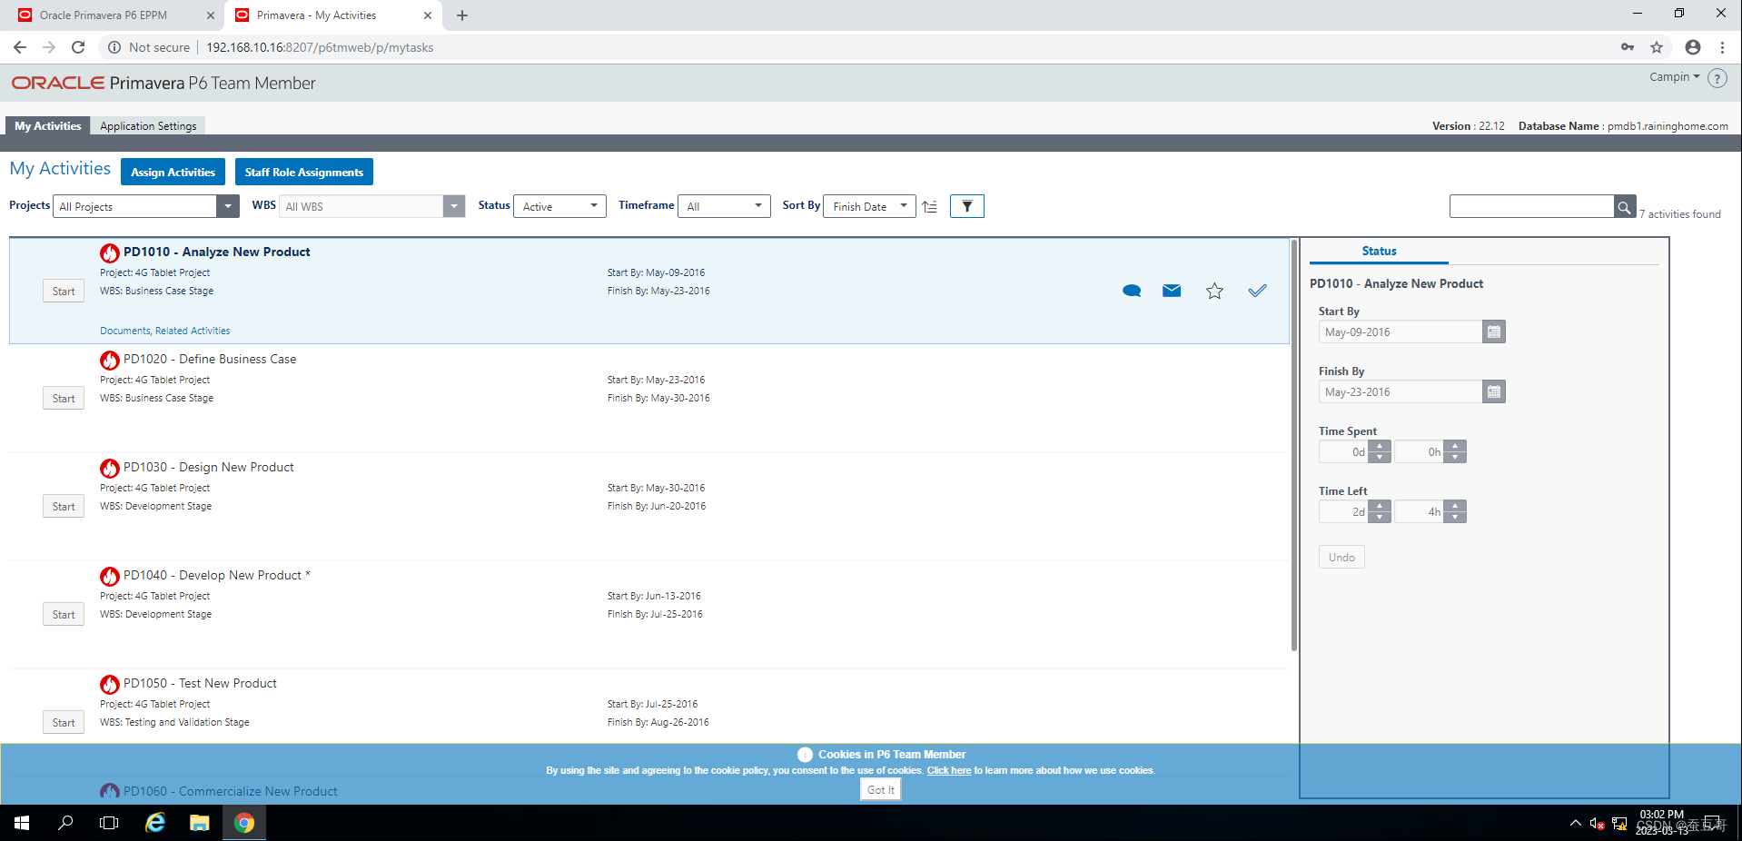1742x841 pixels.
Task: Switch to the Application Settings tab
Action: coord(148,126)
